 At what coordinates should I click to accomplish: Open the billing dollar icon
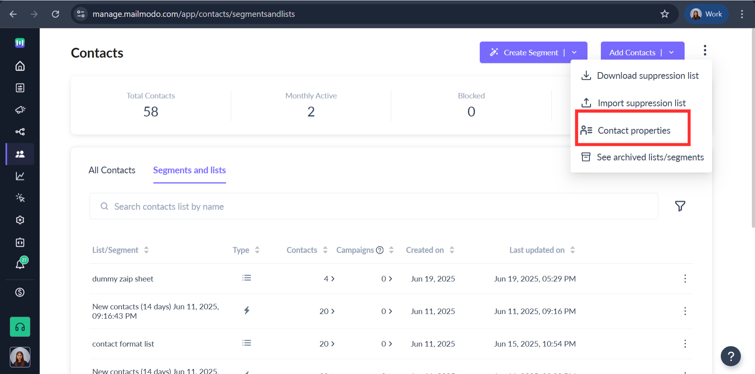coord(20,292)
